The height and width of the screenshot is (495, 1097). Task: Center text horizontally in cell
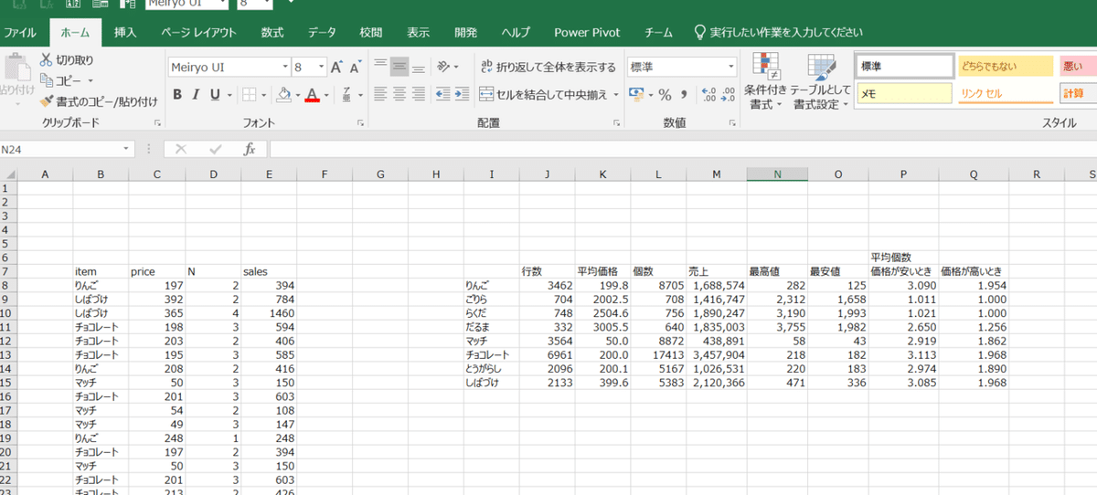[x=399, y=94]
